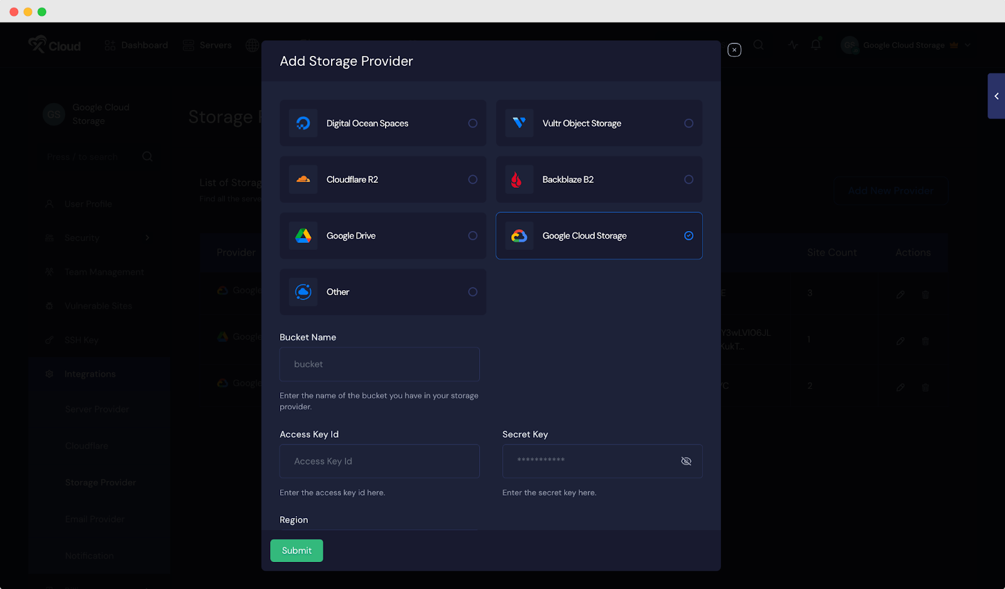The image size is (1005, 589).
Task: Click the 'Other' cloud provider icon
Action: coord(303,291)
